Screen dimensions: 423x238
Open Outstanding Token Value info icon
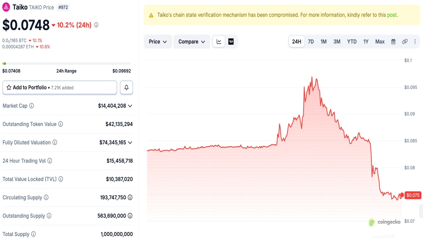61,124
